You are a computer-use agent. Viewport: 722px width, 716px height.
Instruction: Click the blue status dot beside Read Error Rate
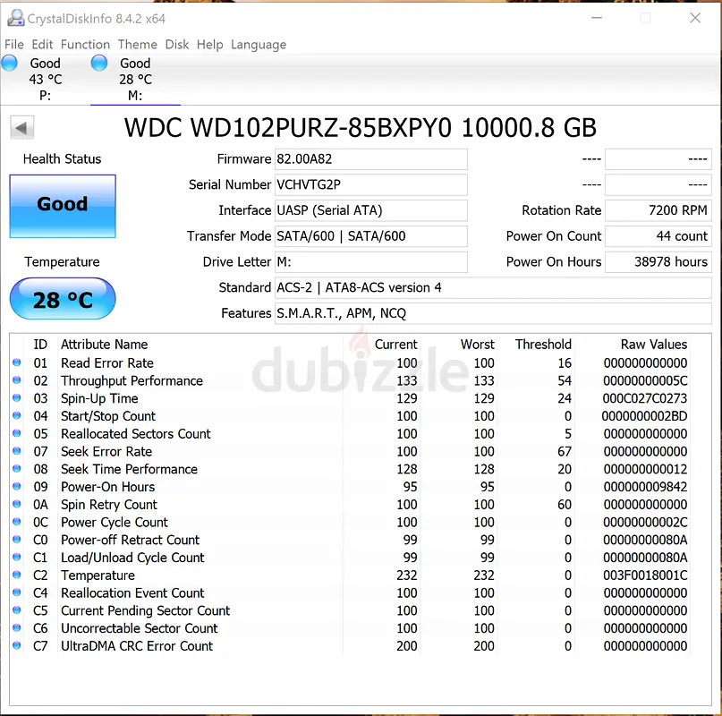coord(17,363)
